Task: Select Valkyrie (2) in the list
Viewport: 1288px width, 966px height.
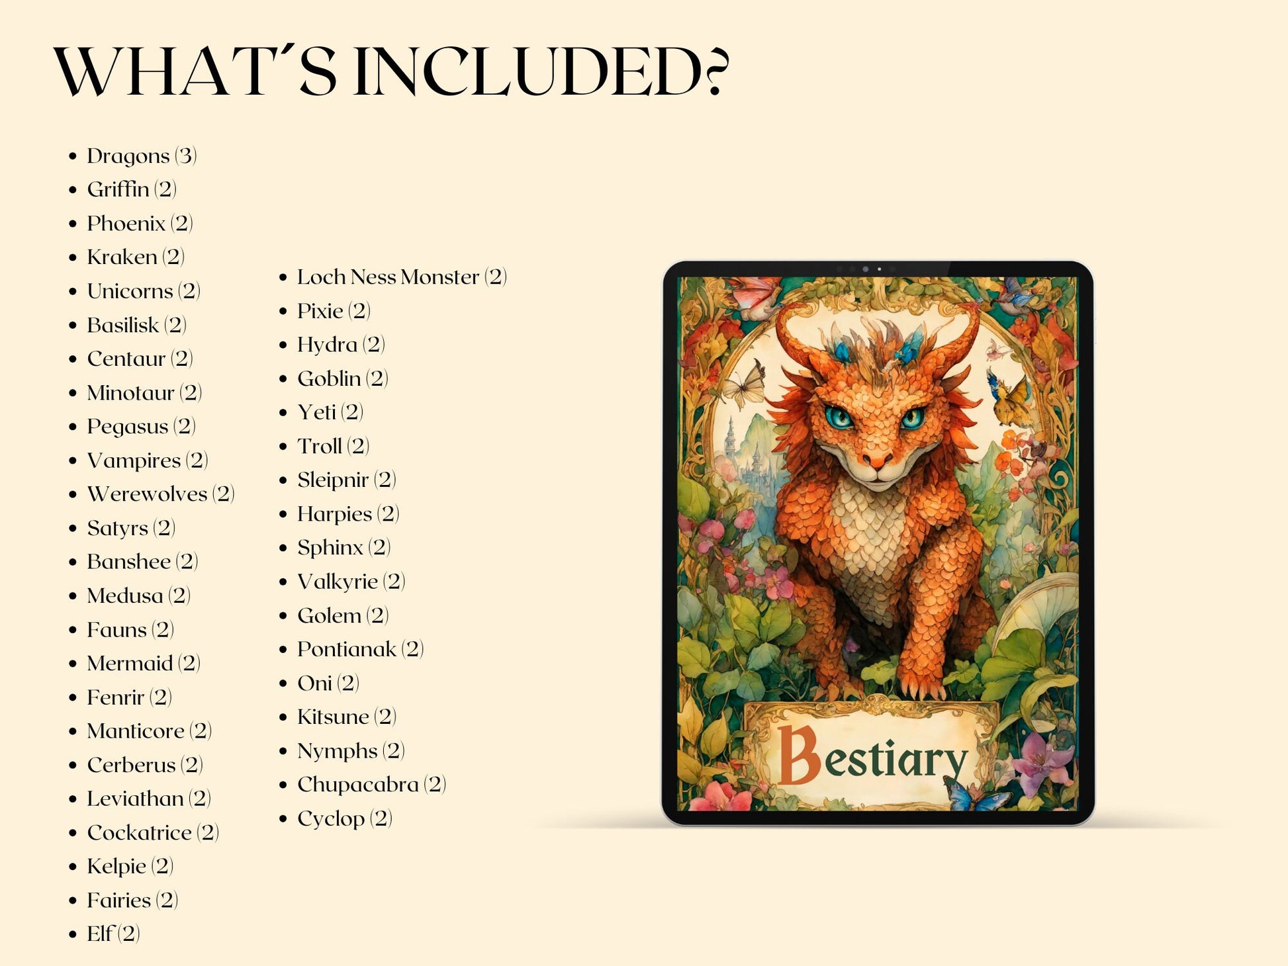Action: (351, 582)
